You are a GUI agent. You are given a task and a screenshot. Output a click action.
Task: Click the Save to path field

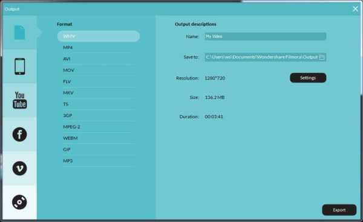coord(266,57)
